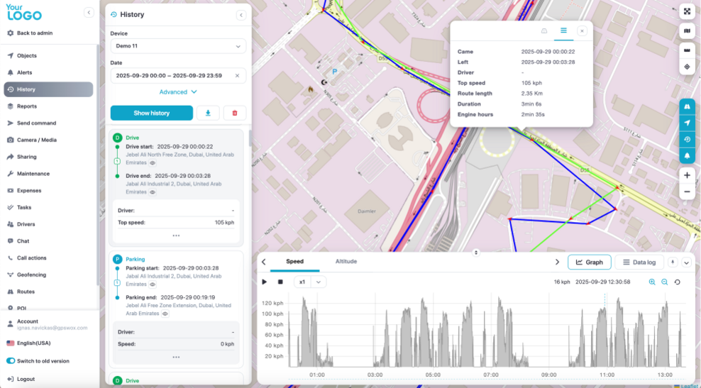The image size is (701, 388).
Task: Open the Device dropdown showing Demo 11
Action: click(178, 46)
